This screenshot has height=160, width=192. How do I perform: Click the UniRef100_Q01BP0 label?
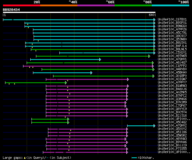172,76
